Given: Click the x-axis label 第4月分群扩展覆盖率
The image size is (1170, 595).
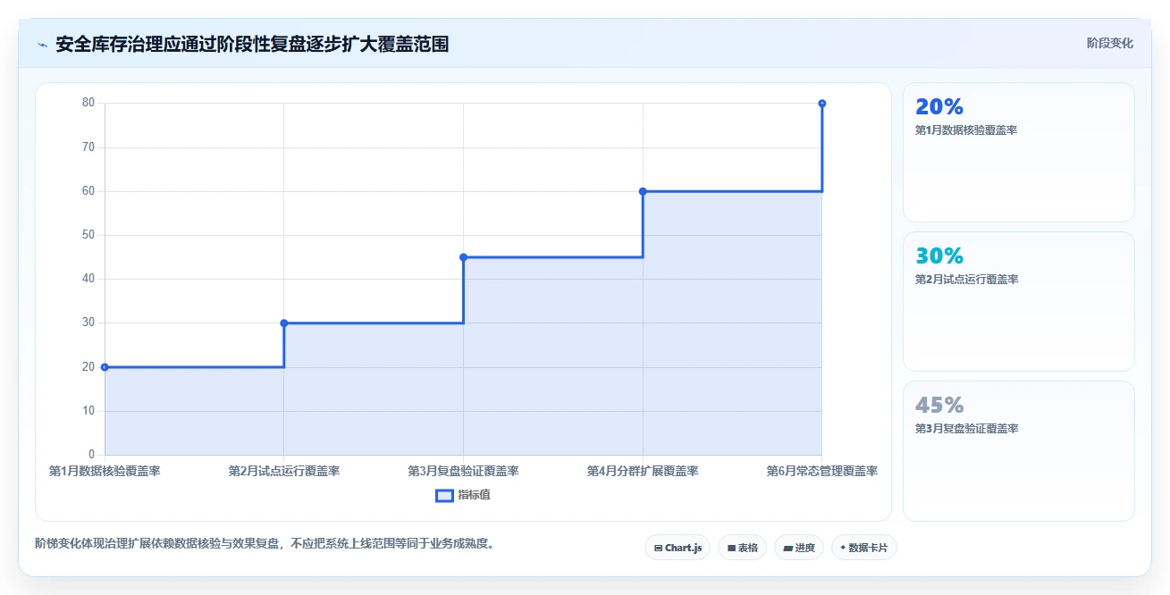Looking at the screenshot, I should (643, 471).
